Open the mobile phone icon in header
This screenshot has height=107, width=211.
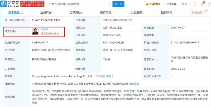coord(195,4)
